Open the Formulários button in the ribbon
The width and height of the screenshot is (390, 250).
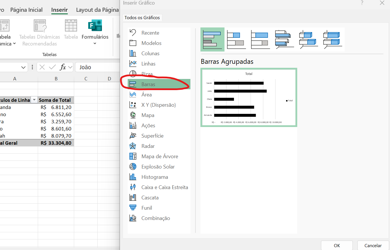coord(95,32)
